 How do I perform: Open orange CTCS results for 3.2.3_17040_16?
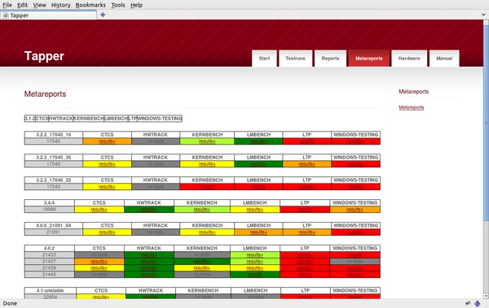pyautogui.click(x=107, y=141)
